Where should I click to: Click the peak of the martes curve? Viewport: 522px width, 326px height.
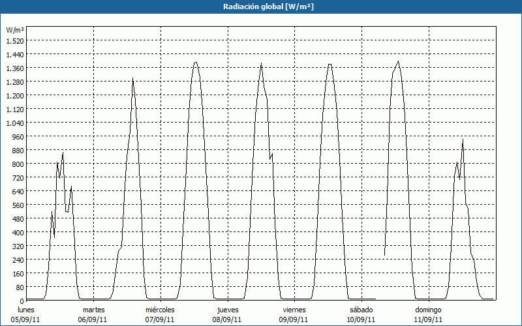tap(133, 79)
